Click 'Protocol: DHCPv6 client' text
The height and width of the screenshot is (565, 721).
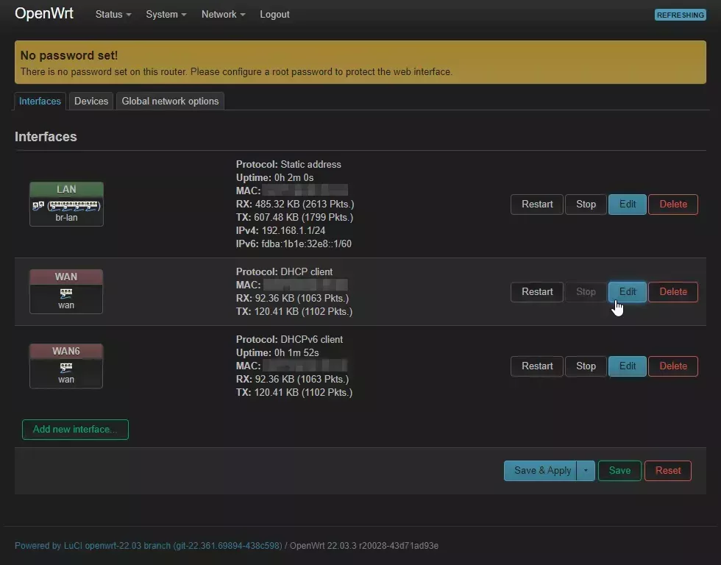[x=289, y=340]
